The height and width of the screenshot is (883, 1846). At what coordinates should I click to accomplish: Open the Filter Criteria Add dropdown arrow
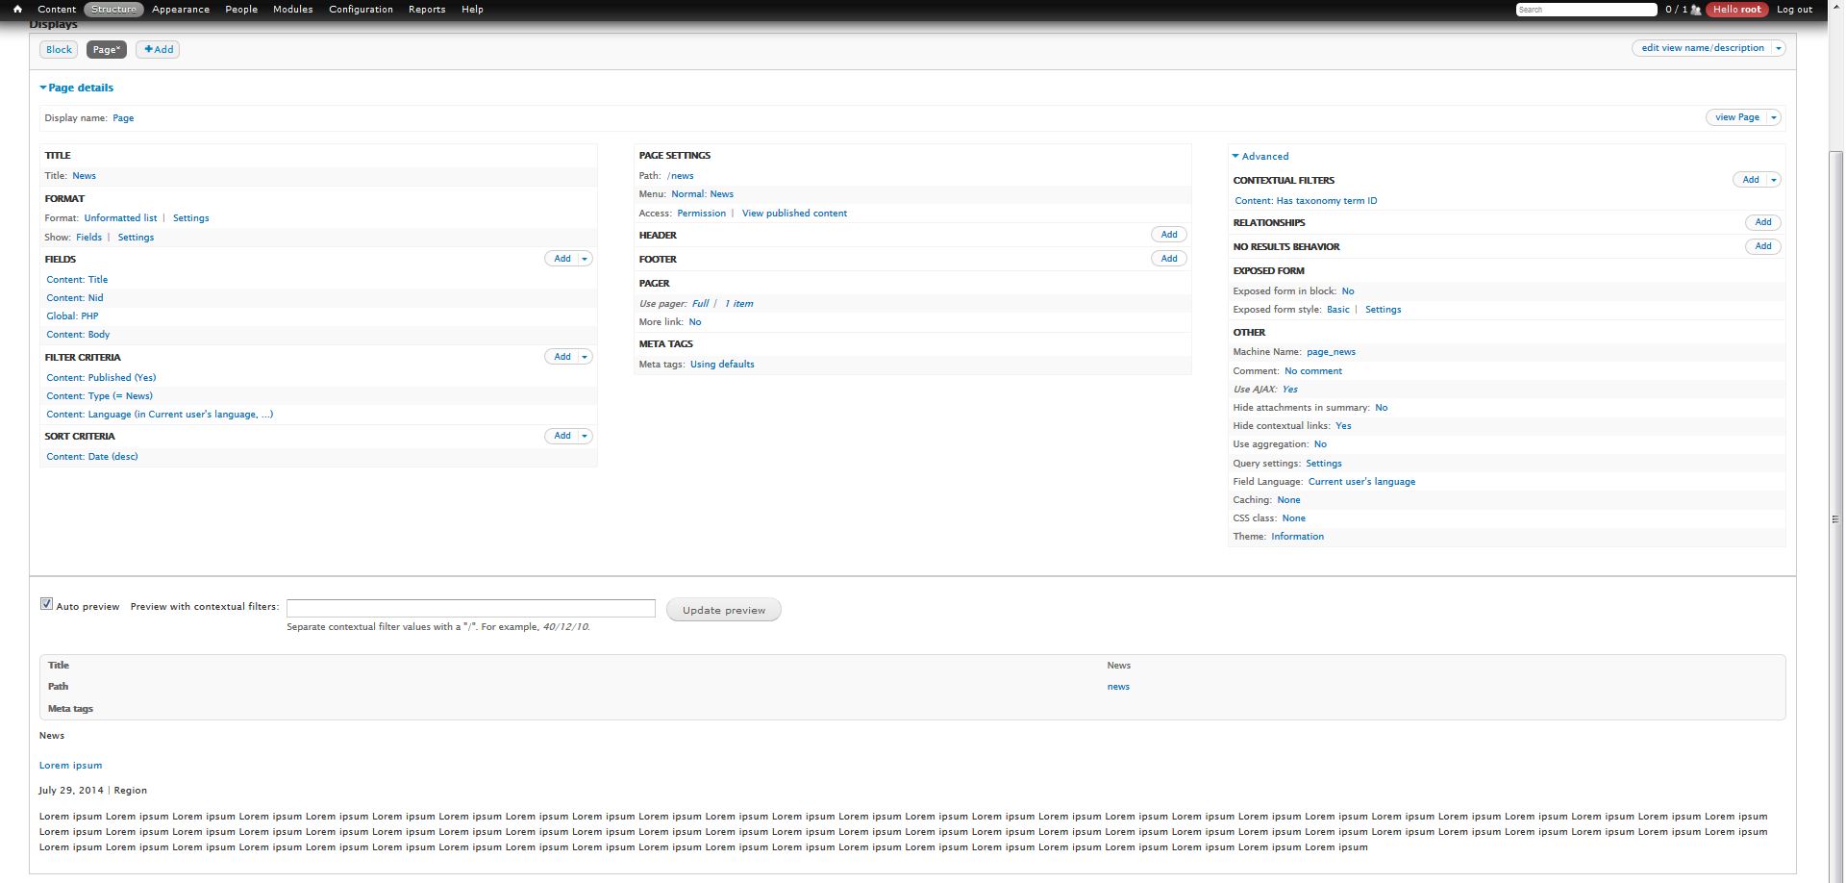point(585,357)
